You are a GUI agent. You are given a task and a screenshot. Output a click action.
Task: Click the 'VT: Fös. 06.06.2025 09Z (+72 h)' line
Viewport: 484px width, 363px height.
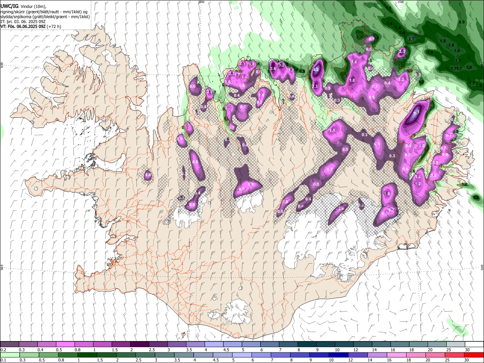(x=31, y=26)
